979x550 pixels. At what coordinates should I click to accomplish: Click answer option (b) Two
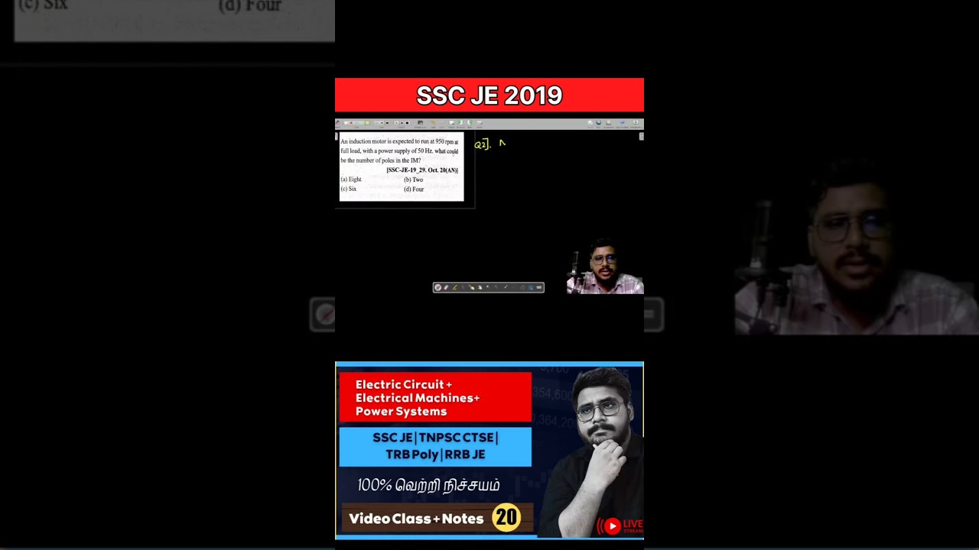pyautogui.click(x=413, y=180)
